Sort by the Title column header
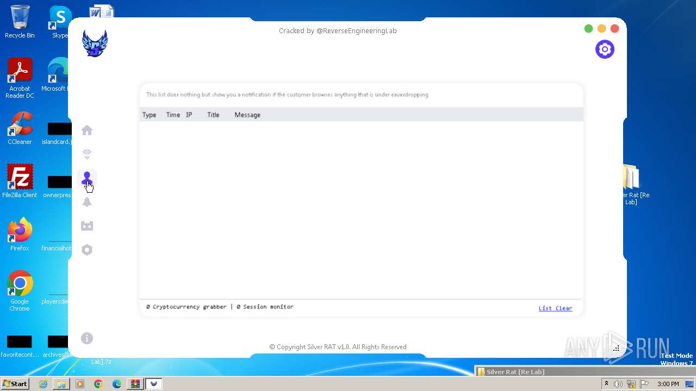The image size is (696, 391). click(x=213, y=115)
